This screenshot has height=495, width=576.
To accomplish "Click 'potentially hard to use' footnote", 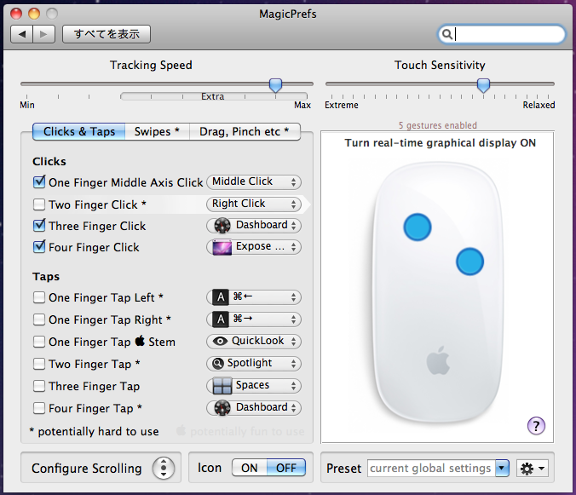I will point(95,431).
